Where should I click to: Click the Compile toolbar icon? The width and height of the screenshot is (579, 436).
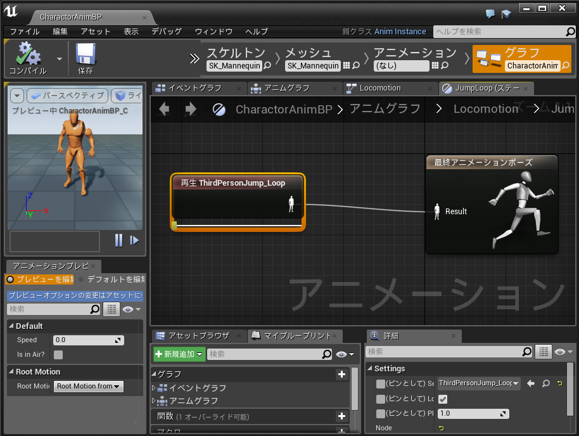point(28,58)
